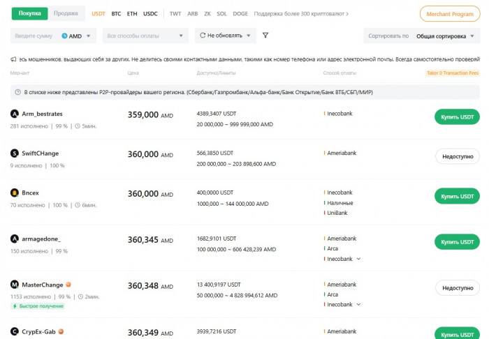The image size is (489, 339).
Task: Click Недоступно button for MasterChange
Action: [x=458, y=288]
